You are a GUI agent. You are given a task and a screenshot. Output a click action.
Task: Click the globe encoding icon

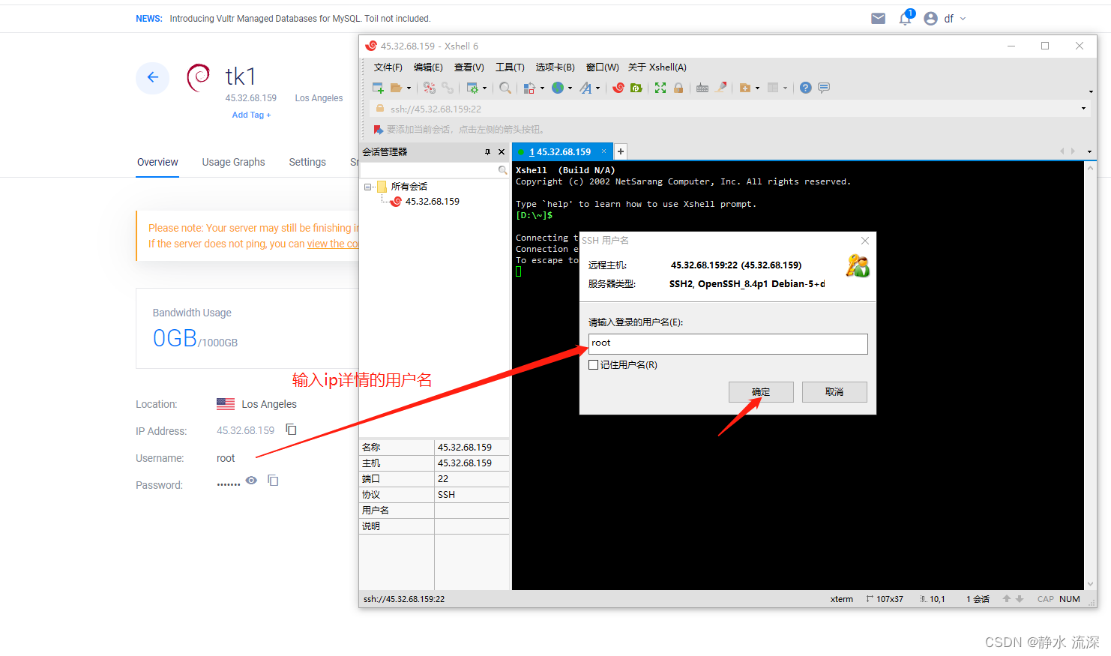[558, 88]
